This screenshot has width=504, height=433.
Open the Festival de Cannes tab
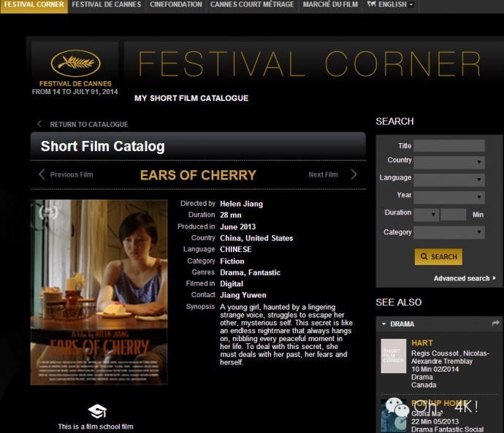click(107, 4)
